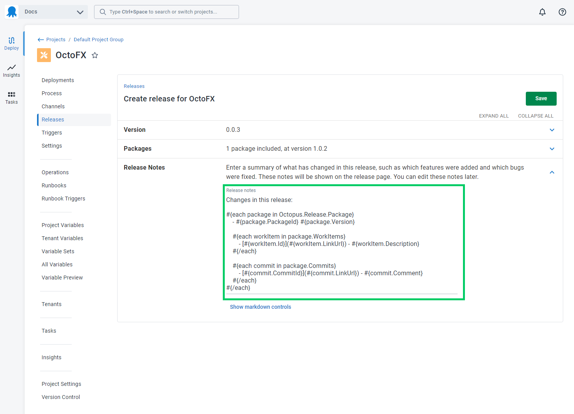Click COLLAPSE ALL
This screenshot has height=414, width=574.
535,116
